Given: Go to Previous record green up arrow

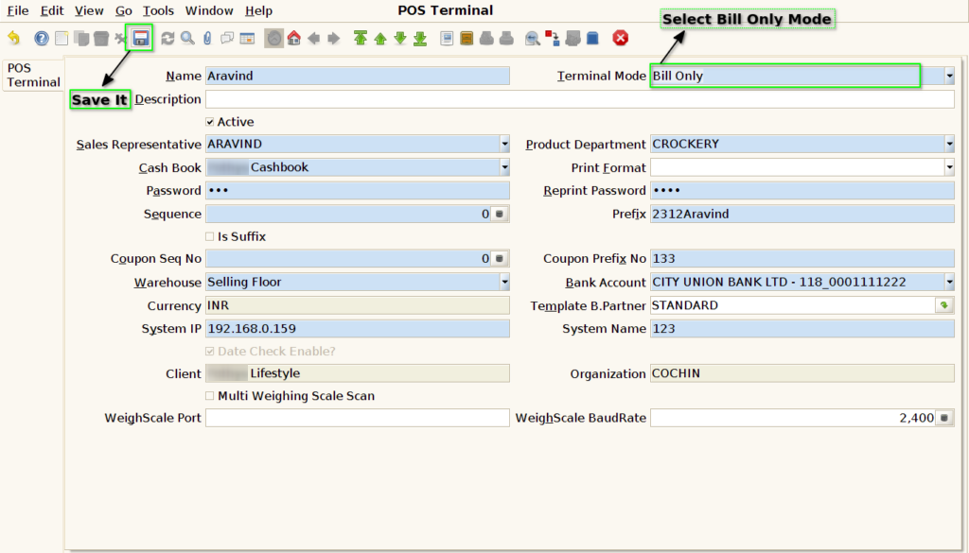Looking at the screenshot, I should [x=380, y=38].
